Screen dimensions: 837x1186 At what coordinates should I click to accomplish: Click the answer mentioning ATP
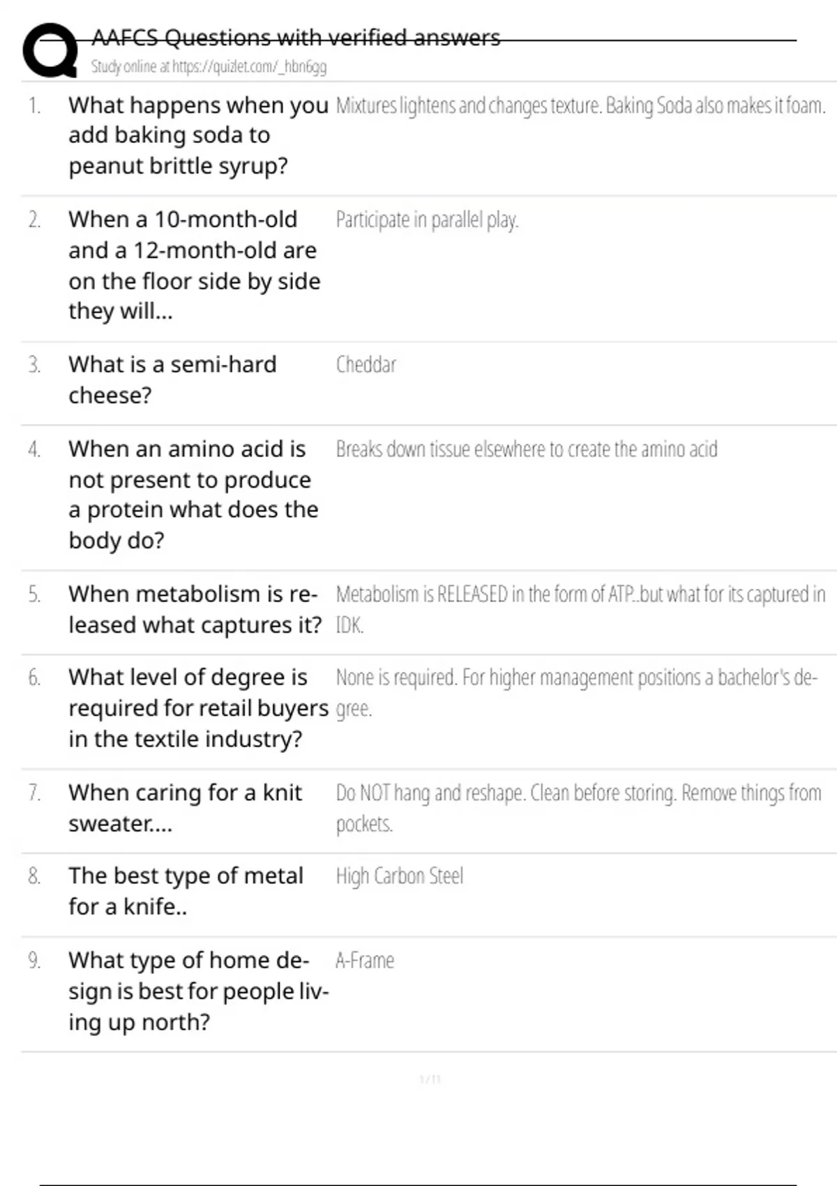(580, 595)
